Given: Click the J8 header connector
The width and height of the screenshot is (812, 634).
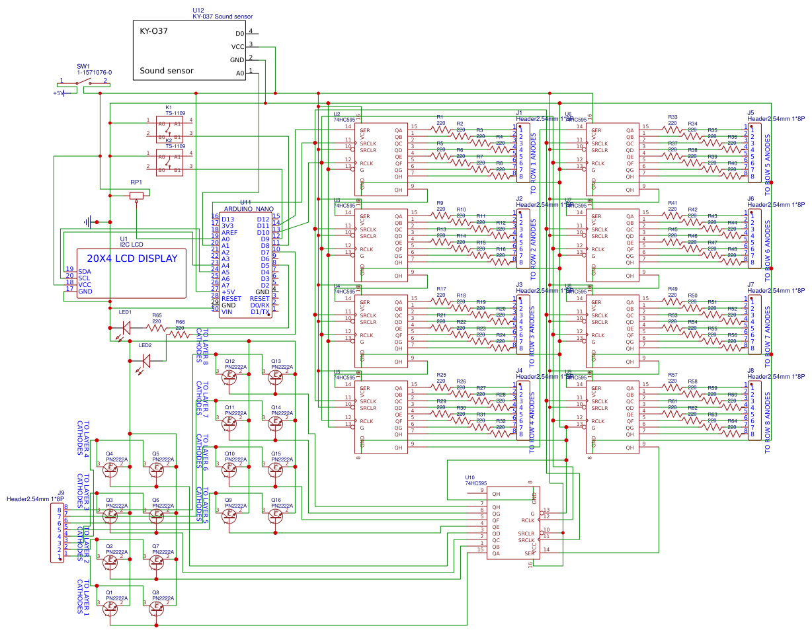Looking at the screenshot, I should 754,411.
